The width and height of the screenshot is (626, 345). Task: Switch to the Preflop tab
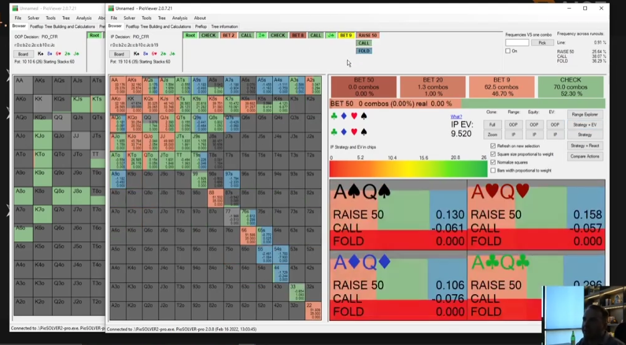[201, 27]
